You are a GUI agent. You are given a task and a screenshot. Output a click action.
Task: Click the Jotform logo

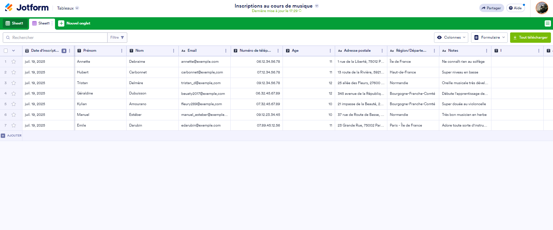(x=27, y=8)
